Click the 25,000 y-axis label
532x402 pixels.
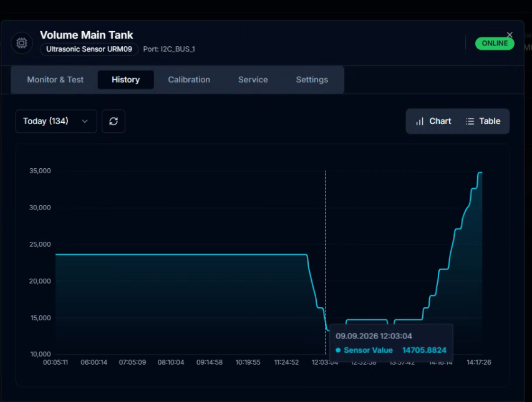[x=40, y=244]
